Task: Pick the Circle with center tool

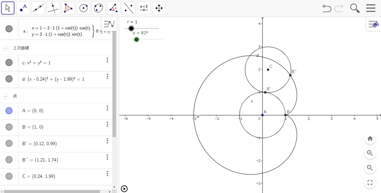Action: (x=83, y=8)
